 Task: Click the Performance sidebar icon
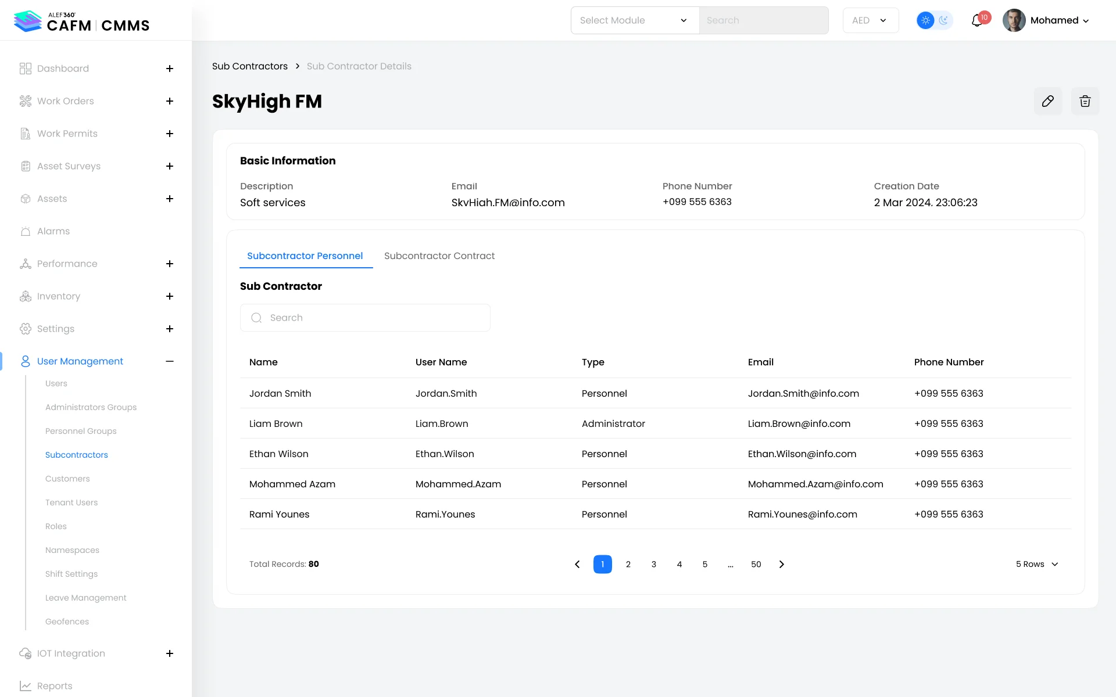click(25, 264)
